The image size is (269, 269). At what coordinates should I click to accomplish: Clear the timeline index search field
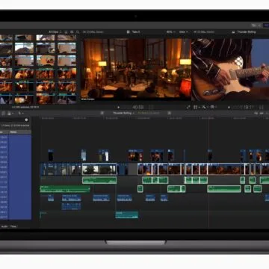(x=26, y=120)
